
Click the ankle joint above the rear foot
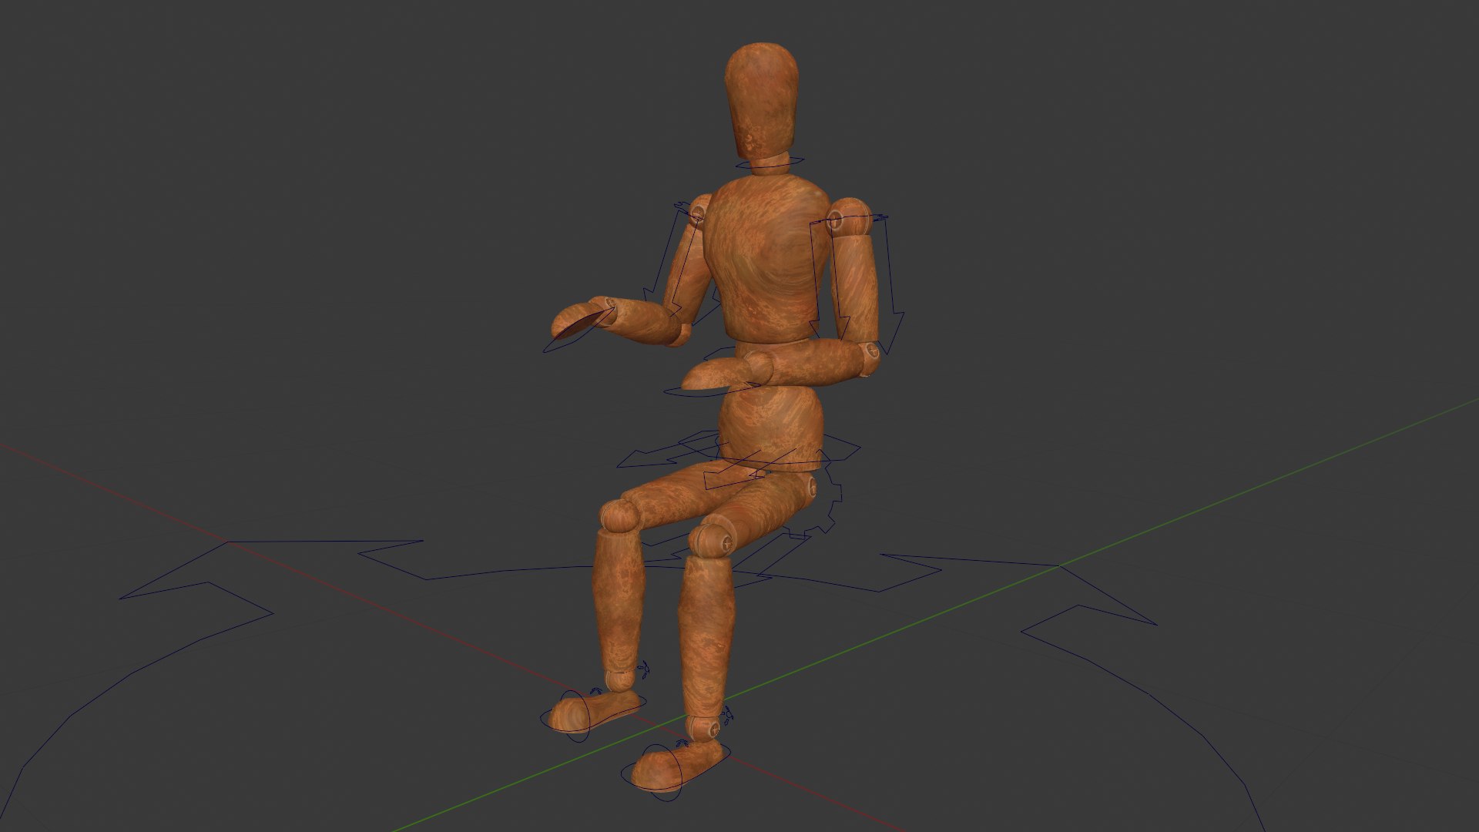tap(620, 679)
